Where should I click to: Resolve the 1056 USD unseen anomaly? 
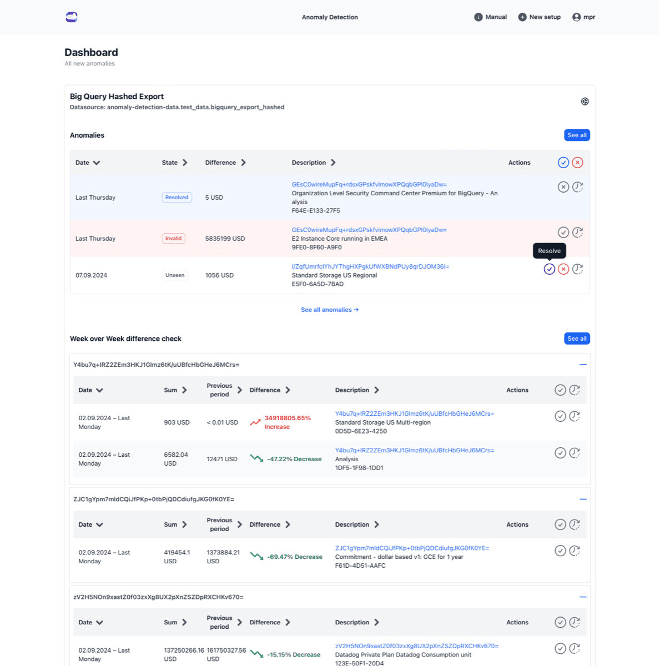click(549, 269)
